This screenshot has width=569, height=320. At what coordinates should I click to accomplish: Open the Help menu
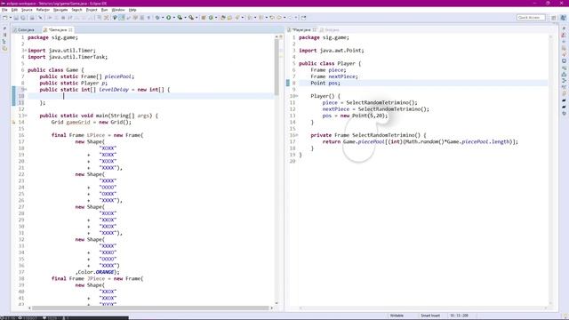pyautogui.click(x=132, y=10)
